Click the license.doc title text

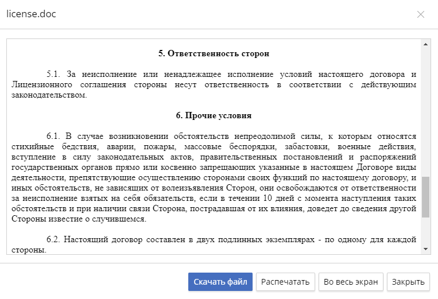pos(31,14)
